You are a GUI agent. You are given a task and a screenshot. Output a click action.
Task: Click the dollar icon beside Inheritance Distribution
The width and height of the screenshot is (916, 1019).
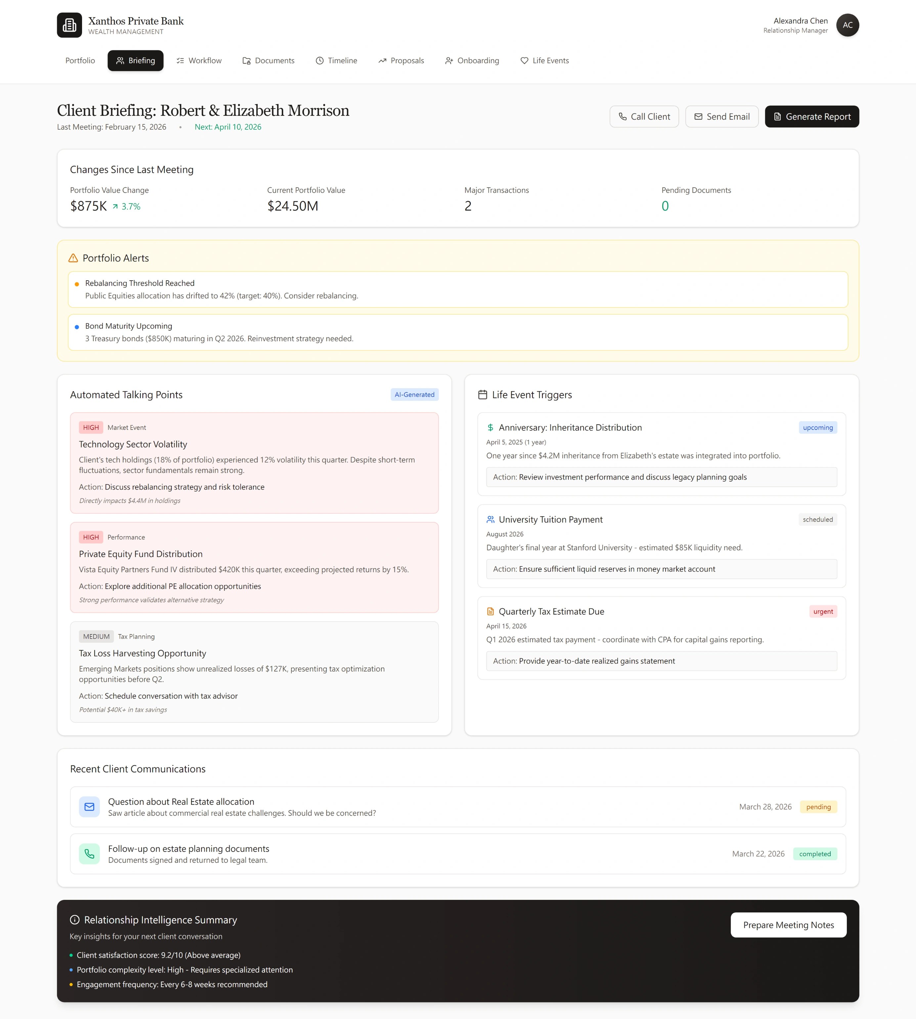pyautogui.click(x=490, y=428)
